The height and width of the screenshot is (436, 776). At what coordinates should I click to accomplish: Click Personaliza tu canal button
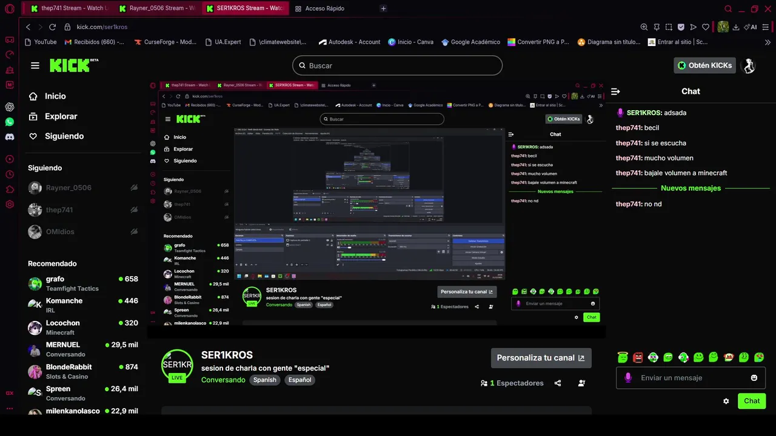(541, 358)
